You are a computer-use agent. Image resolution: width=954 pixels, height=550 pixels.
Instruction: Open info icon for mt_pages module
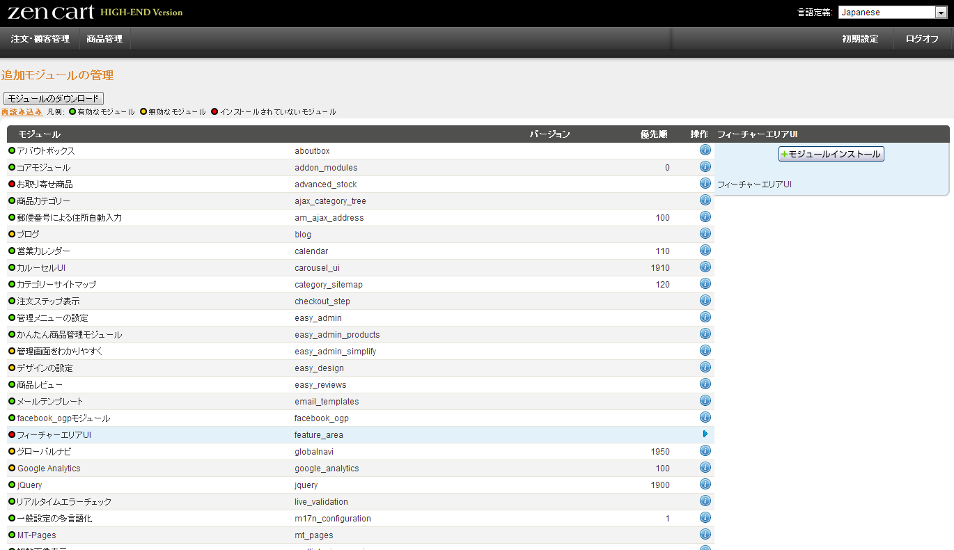[x=705, y=535]
